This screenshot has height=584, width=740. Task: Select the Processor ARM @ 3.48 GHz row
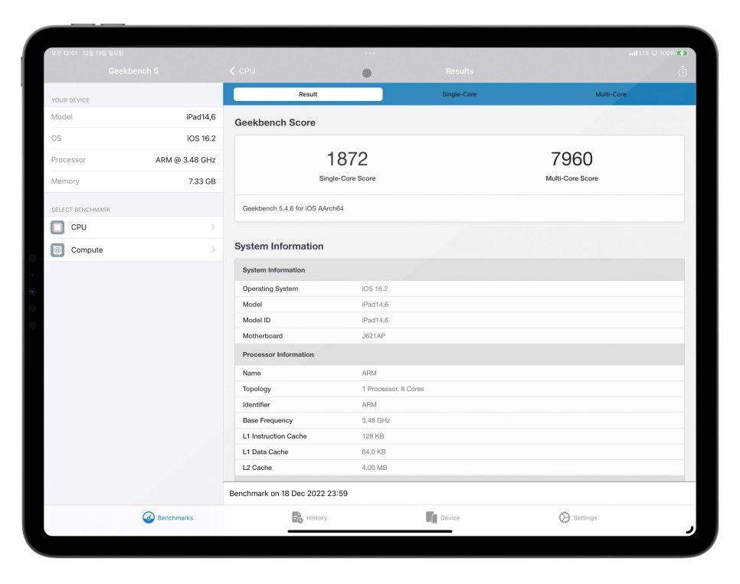[133, 160]
